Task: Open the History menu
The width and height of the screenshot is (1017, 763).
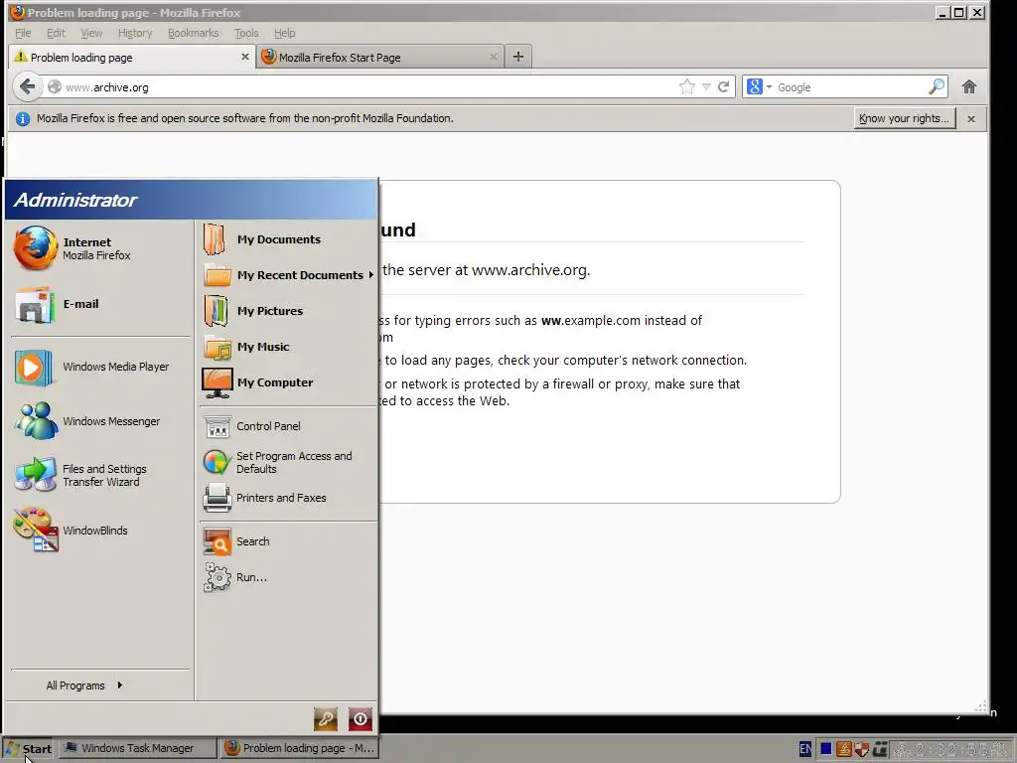Action: pyautogui.click(x=135, y=33)
